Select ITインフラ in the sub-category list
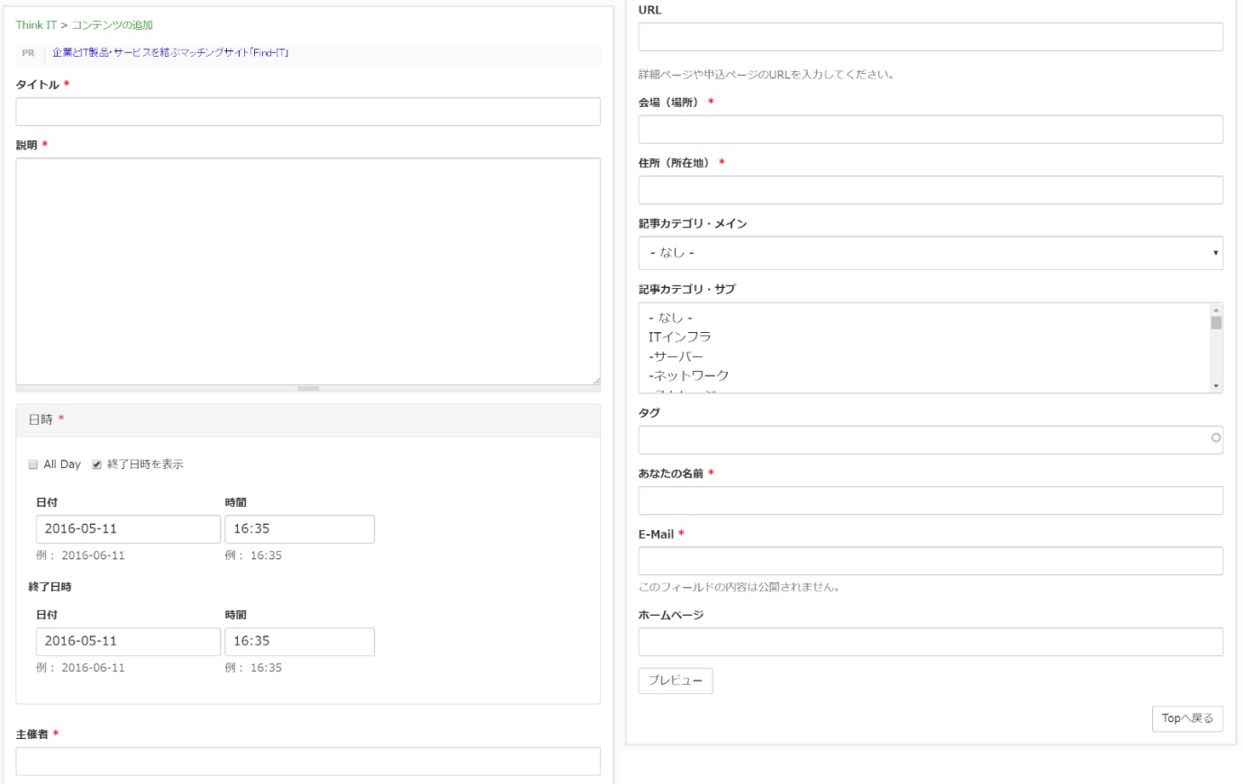The width and height of the screenshot is (1243, 784). [x=680, y=337]
